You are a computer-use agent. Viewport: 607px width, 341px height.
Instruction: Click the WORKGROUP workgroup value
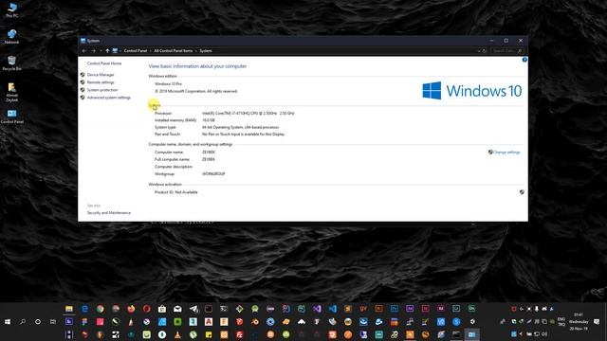click(213, 173)
